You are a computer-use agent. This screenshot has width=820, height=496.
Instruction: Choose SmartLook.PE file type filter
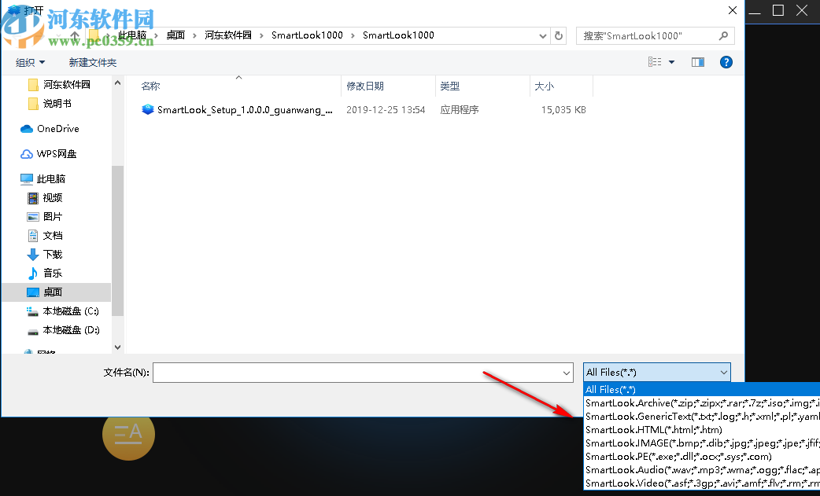701,457
